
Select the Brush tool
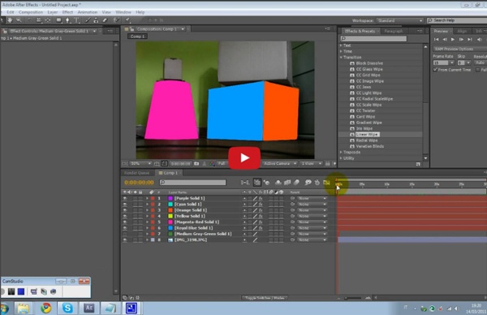(x=88, y=20)
